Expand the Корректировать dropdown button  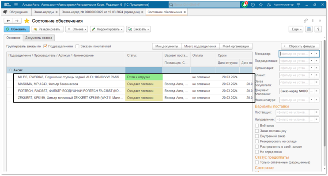(107, 29)
